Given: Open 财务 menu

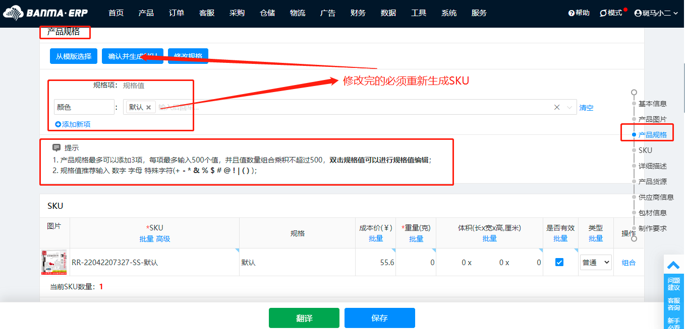Looking at the screenshot, I should (x=358, y=13).
